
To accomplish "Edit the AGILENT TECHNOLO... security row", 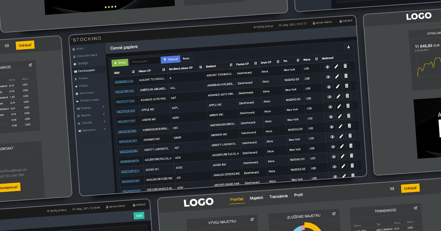I will pyautogui.click(x=336, y=66).
